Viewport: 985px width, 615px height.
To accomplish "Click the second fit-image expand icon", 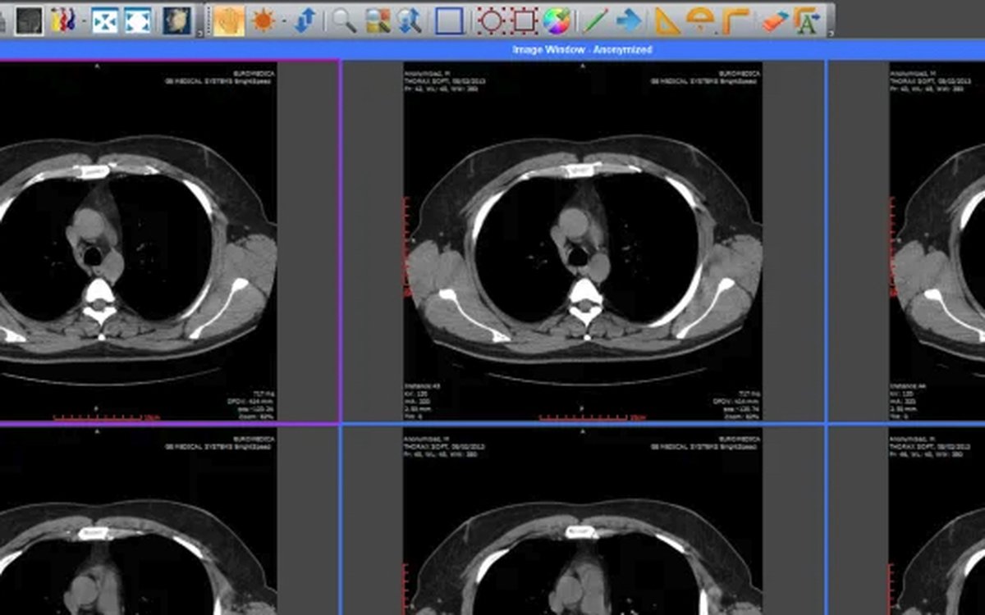I will point(137,20).
